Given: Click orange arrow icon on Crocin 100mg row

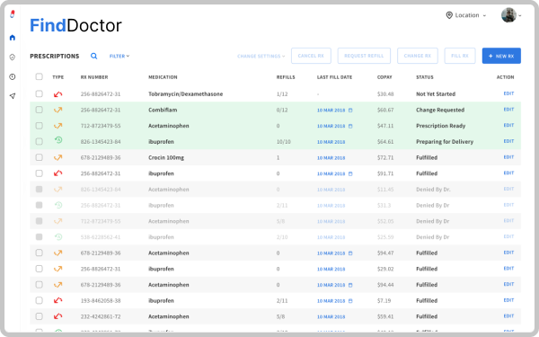Looking at the screenshot, I should point(57,157).
